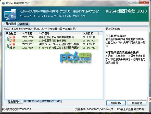
Task: Click the 严重 severity label for KB2917500
Action: point(13,37)
